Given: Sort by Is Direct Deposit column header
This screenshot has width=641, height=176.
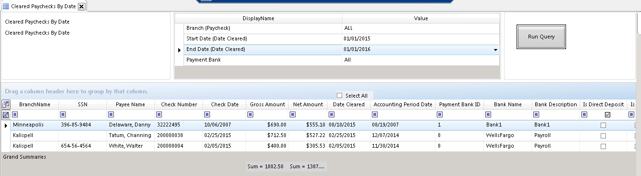Looking at the screenshot, I should point(603,104).
